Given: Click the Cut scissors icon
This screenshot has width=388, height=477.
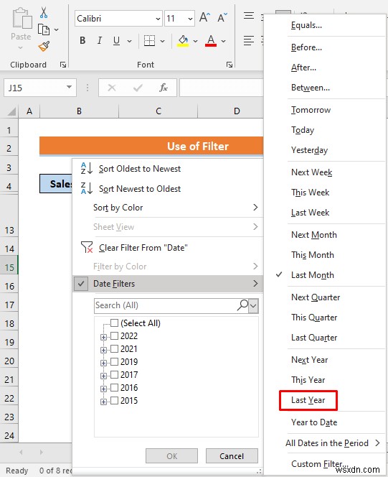Looking at the screenshot, I should coord(44,12).
